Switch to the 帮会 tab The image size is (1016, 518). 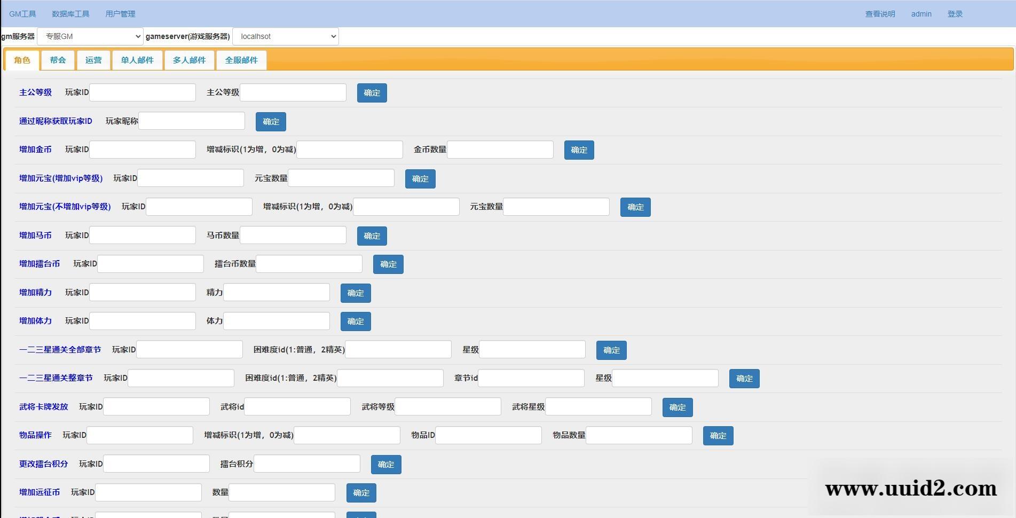(x=58, y=60)
